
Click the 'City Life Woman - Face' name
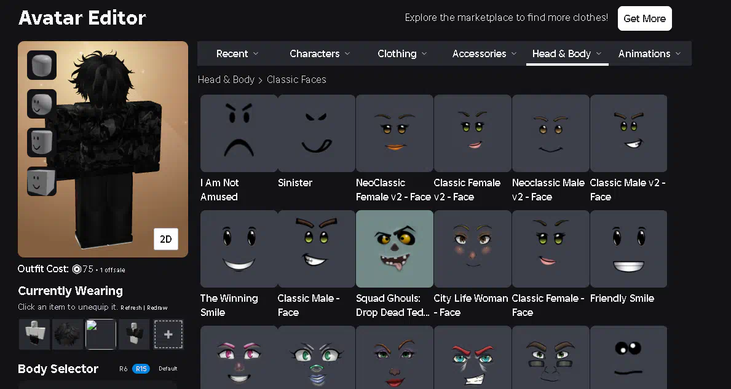click(x=471, y=305)
